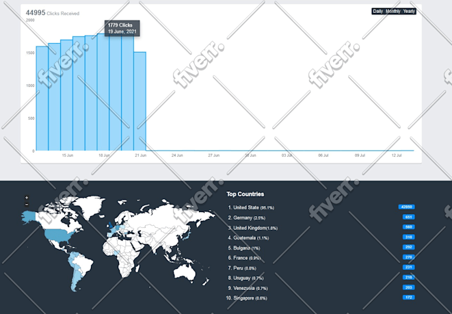The image size is (452, 314).
Task: Click the 172 clicks badge
Action: click(x=409, y=298)
